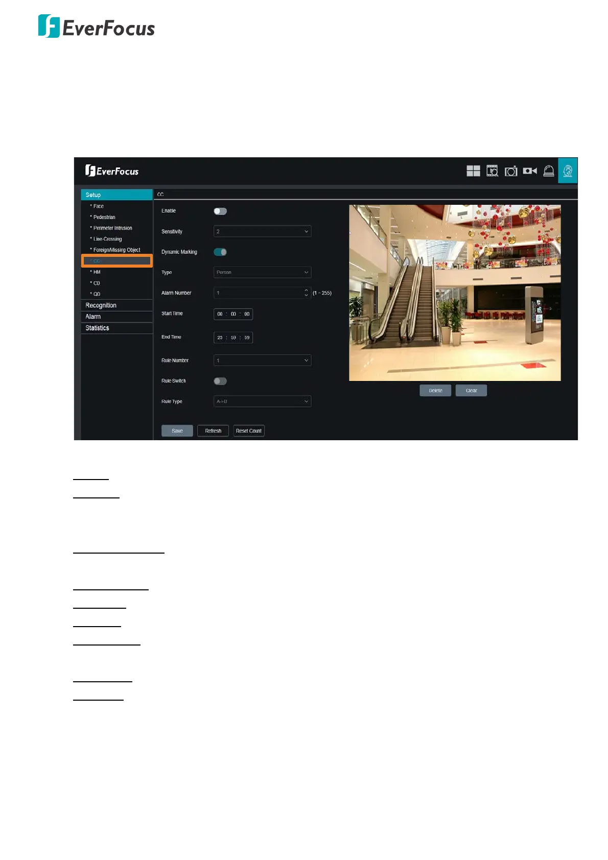
Task: Open the alarm siren icon
Action: [x=549, y=171]
